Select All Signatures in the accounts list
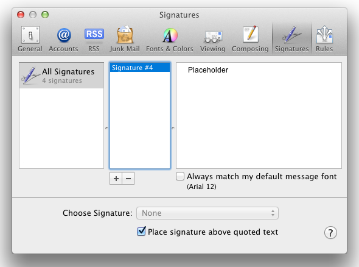The height and width of the screenshot is (267, 359). [61, 76]
